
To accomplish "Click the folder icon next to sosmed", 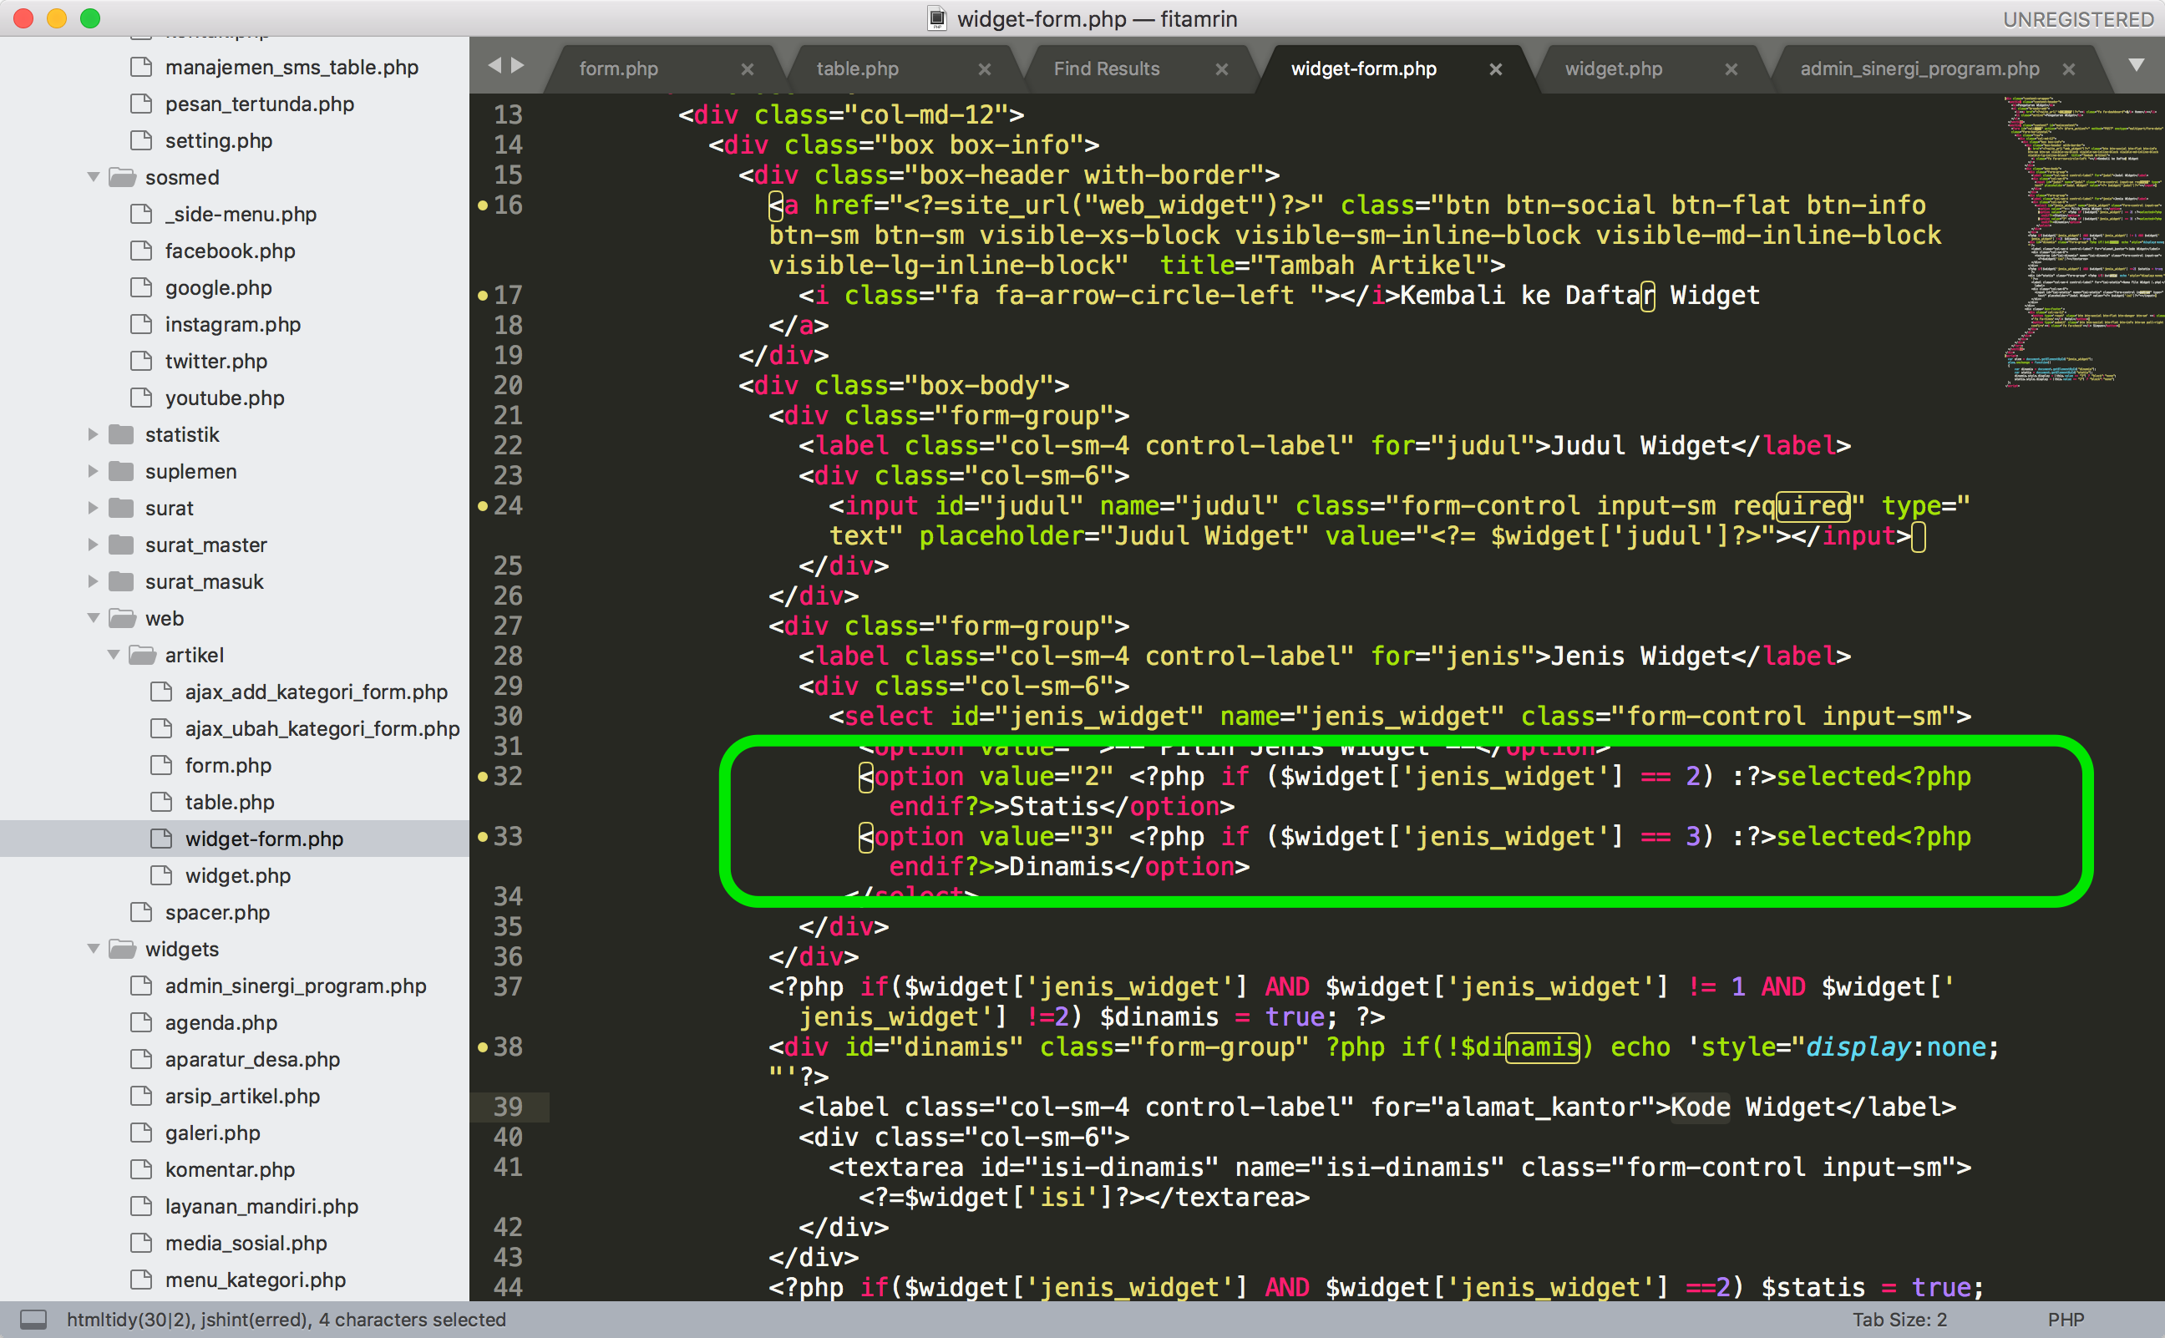I will click(122, 176).
